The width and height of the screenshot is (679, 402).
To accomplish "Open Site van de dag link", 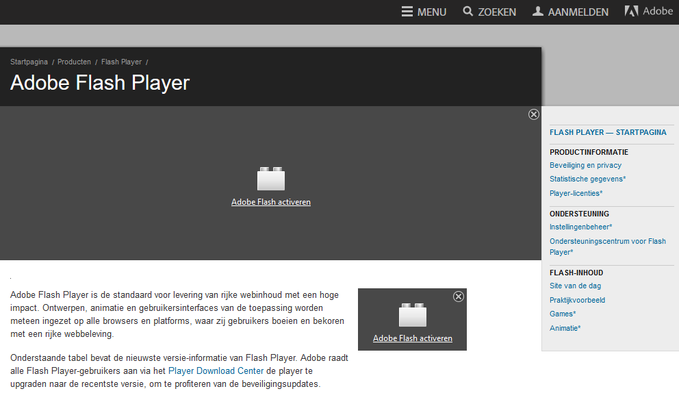I will 575,286.
